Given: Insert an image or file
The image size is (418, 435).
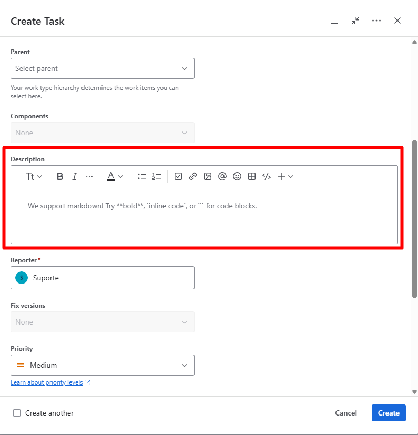Looking at the screenshot, I should [208, 176].
